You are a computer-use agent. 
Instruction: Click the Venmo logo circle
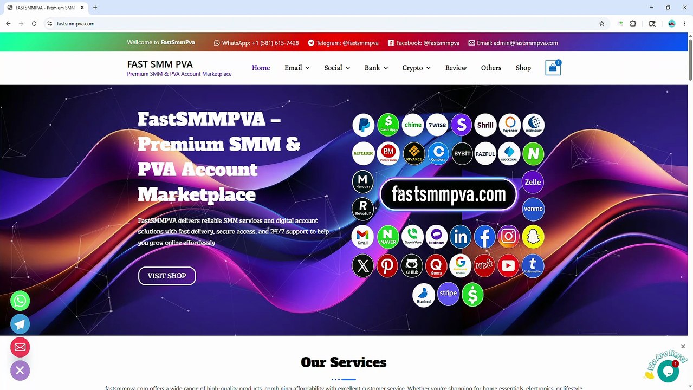533,209
